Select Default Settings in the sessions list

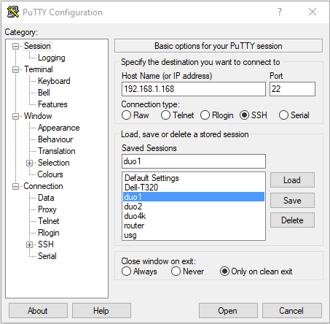[x=194, y=178]
